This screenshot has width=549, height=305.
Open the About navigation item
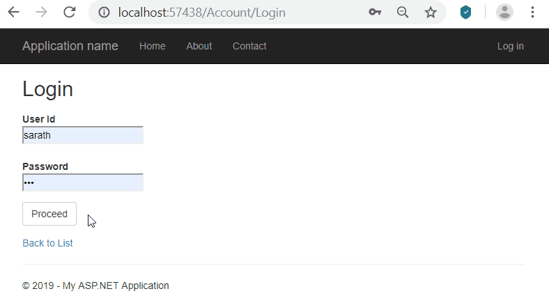coord(199,46)
